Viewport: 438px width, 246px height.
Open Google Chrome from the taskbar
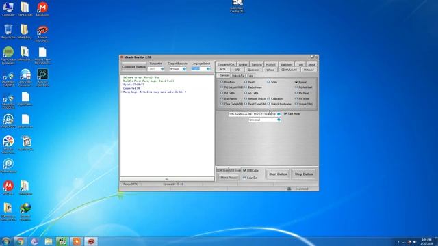20,241
